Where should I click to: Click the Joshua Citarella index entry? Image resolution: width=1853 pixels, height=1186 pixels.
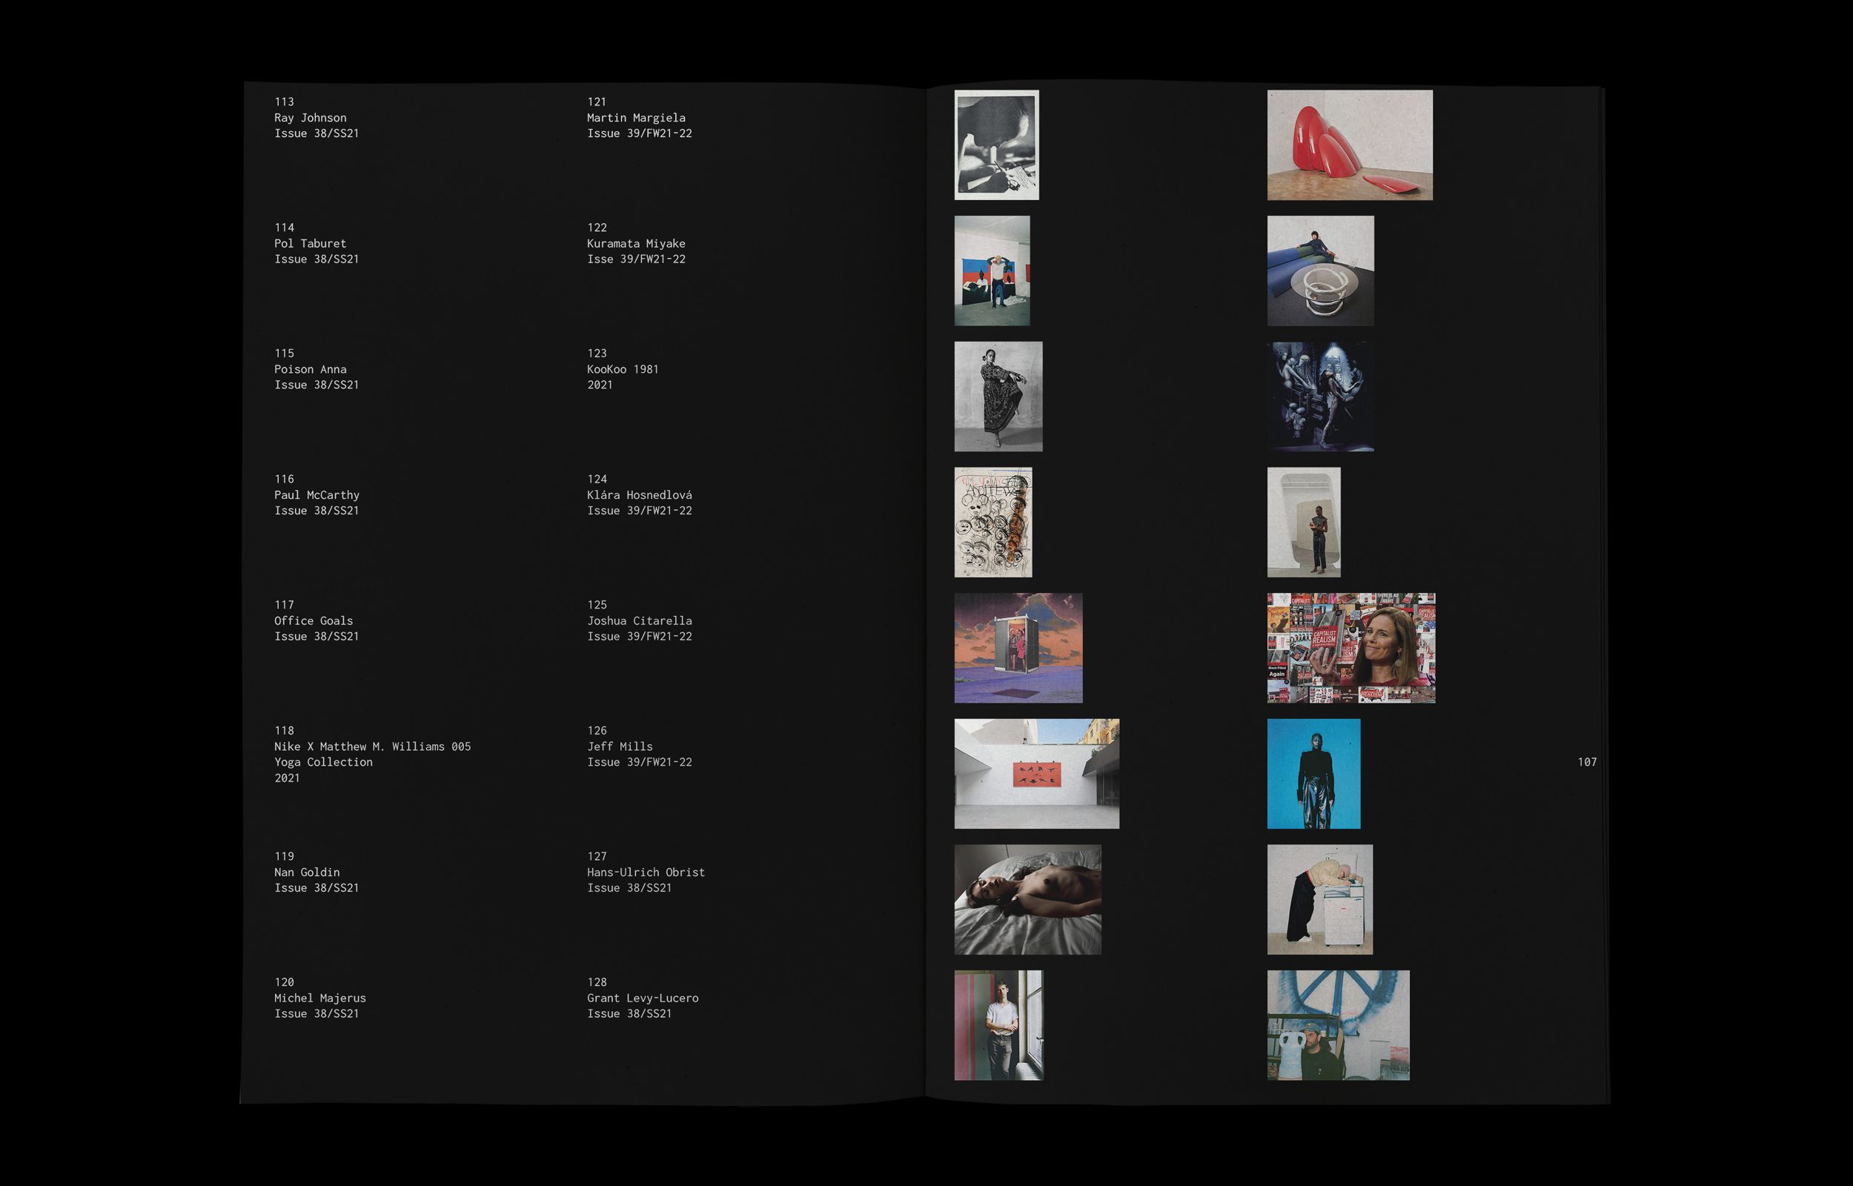click(x=638, y=620)
